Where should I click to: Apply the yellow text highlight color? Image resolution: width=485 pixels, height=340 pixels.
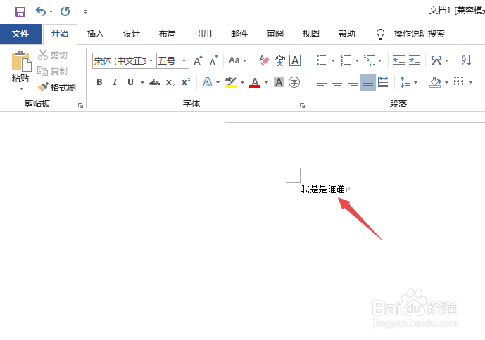[x=231, y=82]
